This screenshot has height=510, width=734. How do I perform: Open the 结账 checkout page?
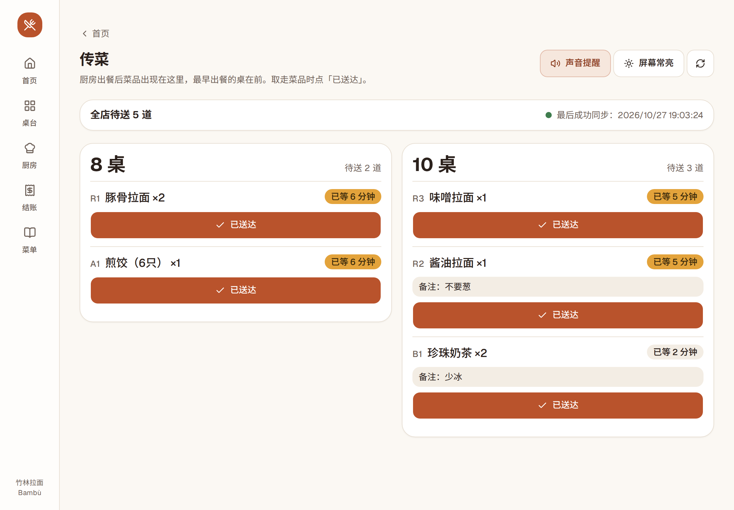coord(30,198)
